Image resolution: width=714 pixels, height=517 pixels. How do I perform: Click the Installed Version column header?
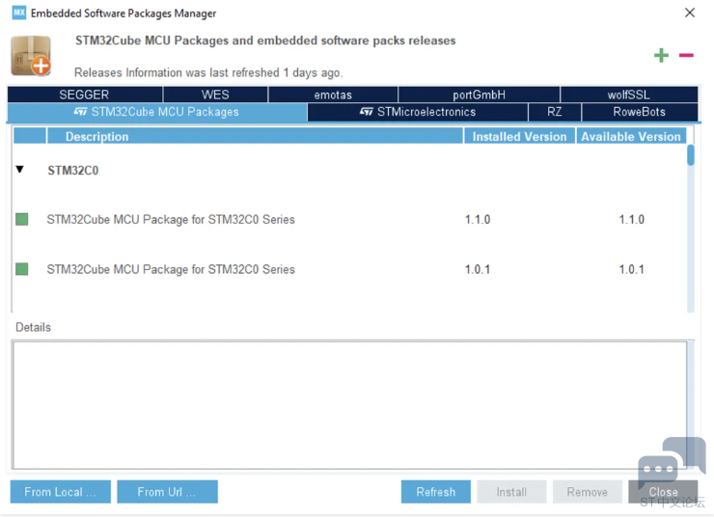519,136
